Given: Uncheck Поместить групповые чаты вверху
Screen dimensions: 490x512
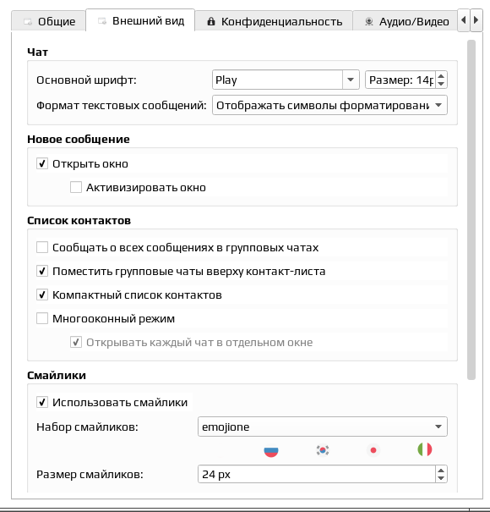Looking at the screenshot, I should pos(42,271).
